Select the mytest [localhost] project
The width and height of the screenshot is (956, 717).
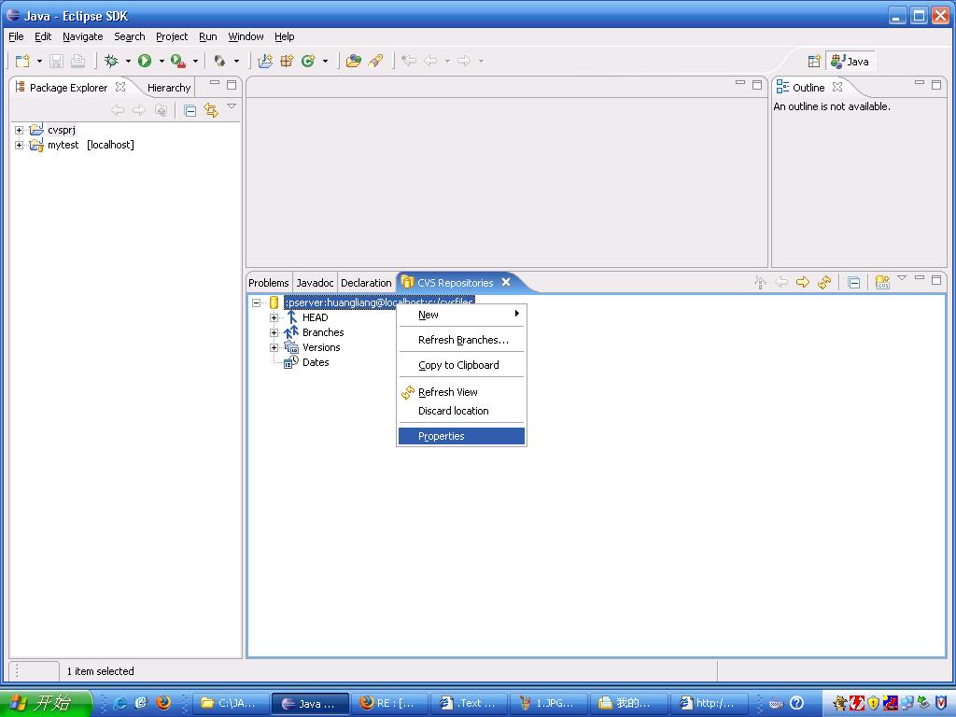coord(91,145)
